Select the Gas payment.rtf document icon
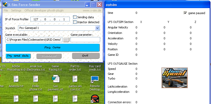Viewport: 211px width, 104px height. 55,83
